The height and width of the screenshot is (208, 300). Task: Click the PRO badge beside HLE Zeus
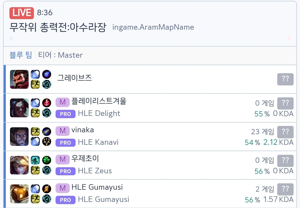65,171
